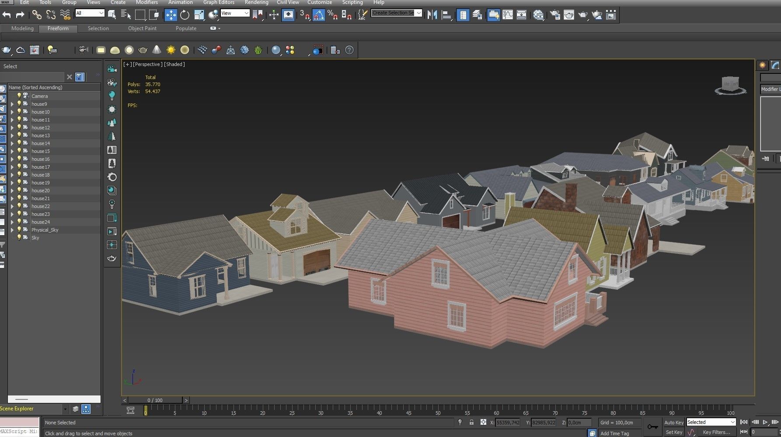This screenshot has width=781, height=437.
Task: Toggle the Angle Snap button
Action: [319, 15]
